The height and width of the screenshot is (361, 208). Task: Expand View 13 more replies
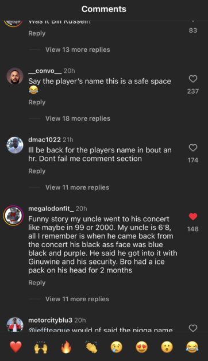[x=78, y=50]
